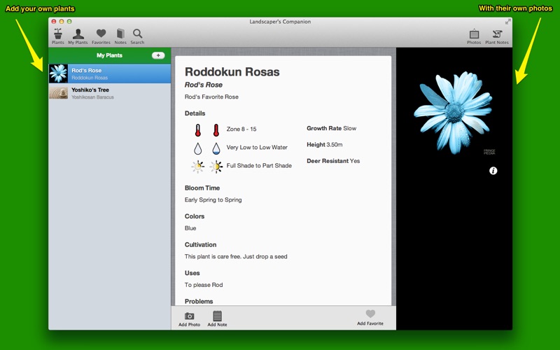The width and height of the screenshot is (560, 350).
Task: Click the Uses section heading
Action: [x=192, y=273]
